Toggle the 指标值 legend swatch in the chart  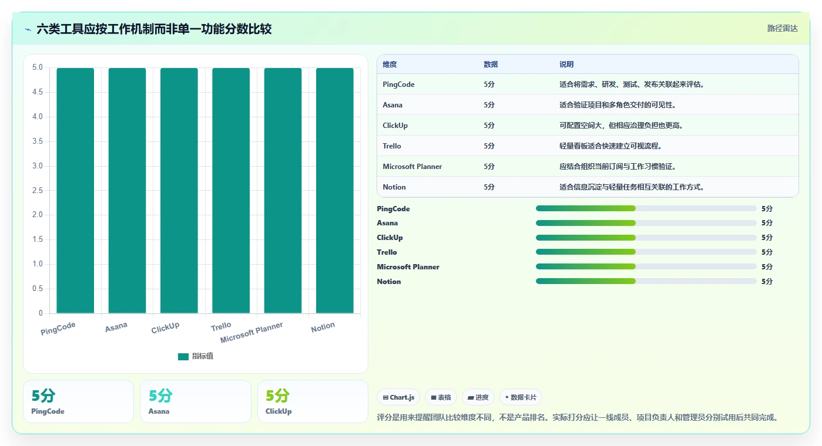point(183,356)
